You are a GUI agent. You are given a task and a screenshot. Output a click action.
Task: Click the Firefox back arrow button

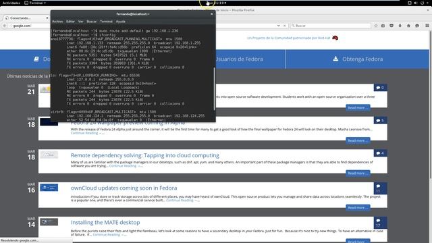pyautogui.click(x=5, y=26)
